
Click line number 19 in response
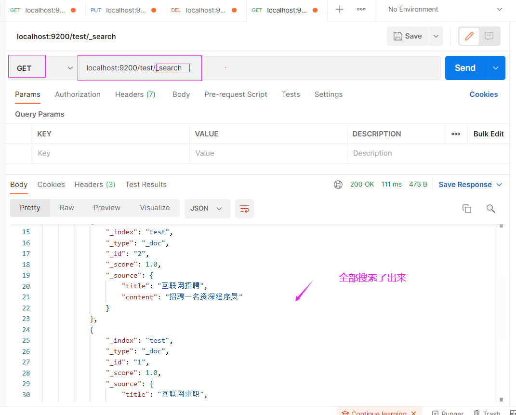26,275
